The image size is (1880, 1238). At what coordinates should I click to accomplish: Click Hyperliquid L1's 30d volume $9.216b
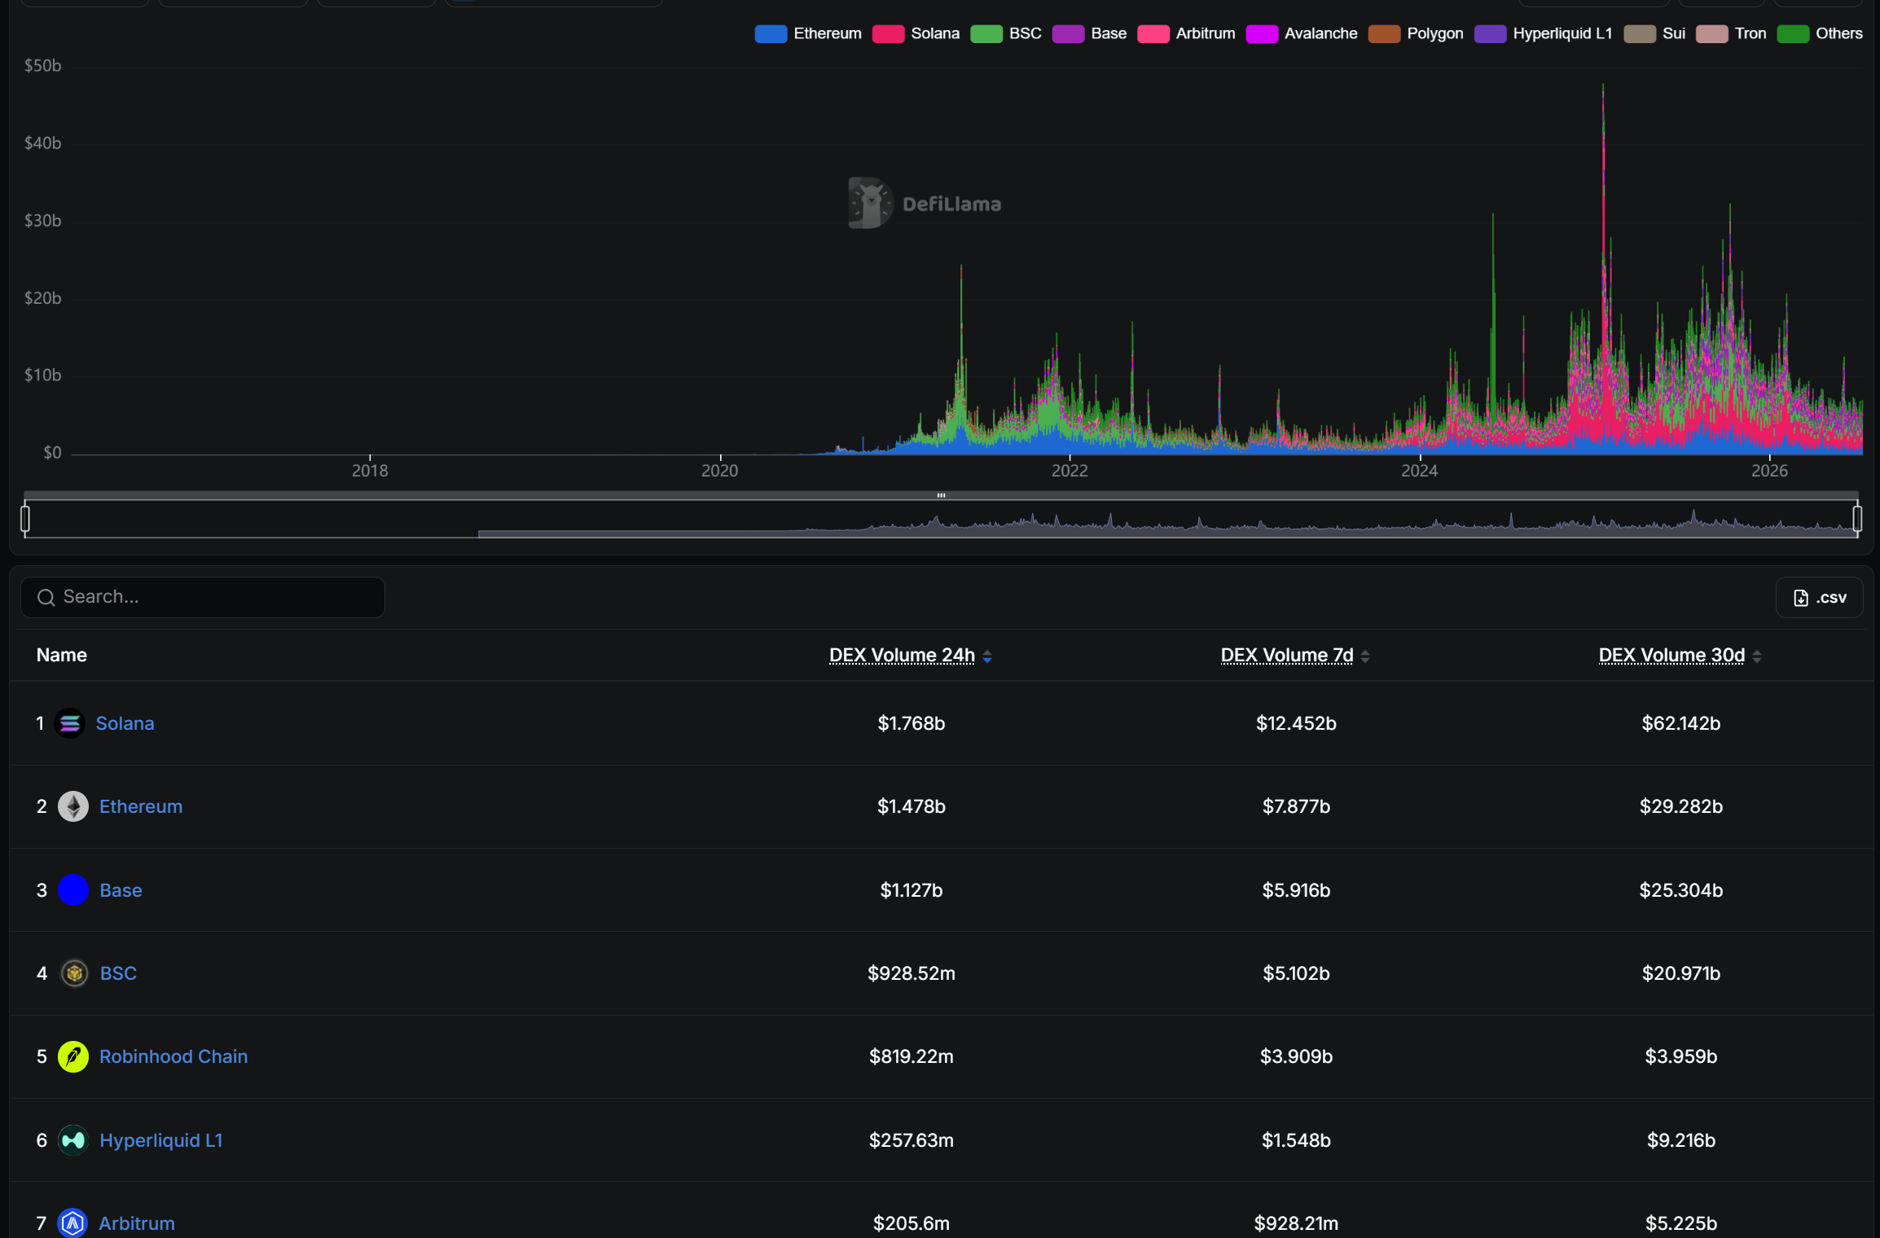point(1680,1140)
